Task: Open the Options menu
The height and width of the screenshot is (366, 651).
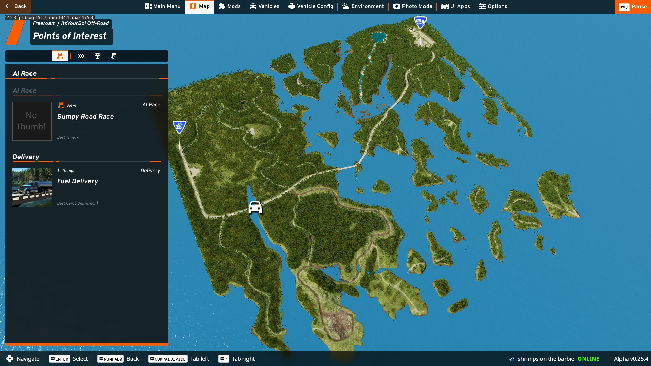Action: [493, 6]
